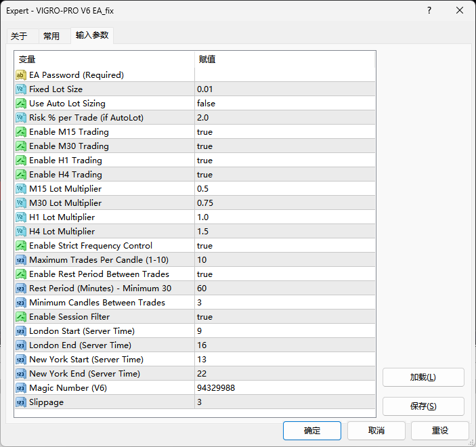Click the icon beside Enable Session Filter
Viewport: 476px width, 447px height.
(x=21, y=317)
